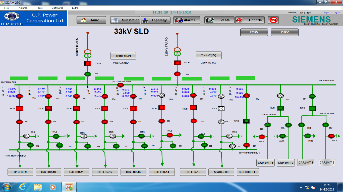This screenshot has height=192, width=343.
Task: Toggle the 89L isolator of SPARE-FDR
Action: click(221, 122)
